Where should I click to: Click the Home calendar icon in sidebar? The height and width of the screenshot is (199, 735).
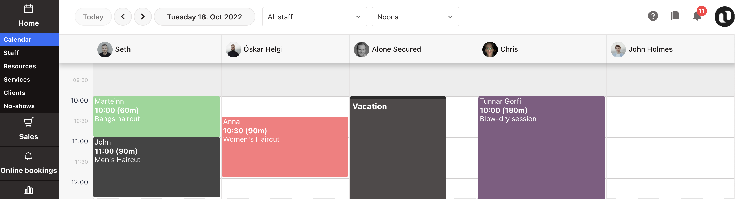coord(28,9)
